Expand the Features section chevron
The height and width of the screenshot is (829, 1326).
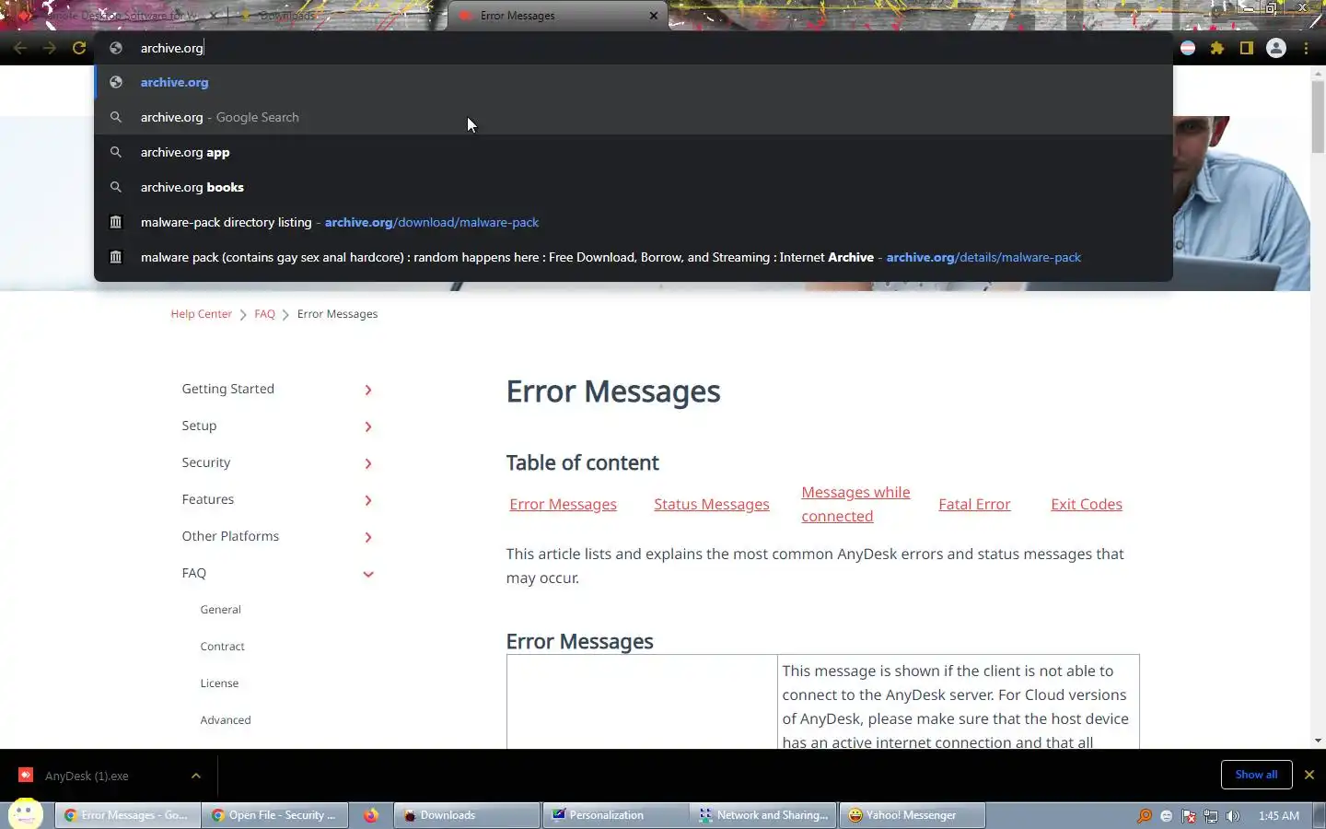tap(368, 500)
